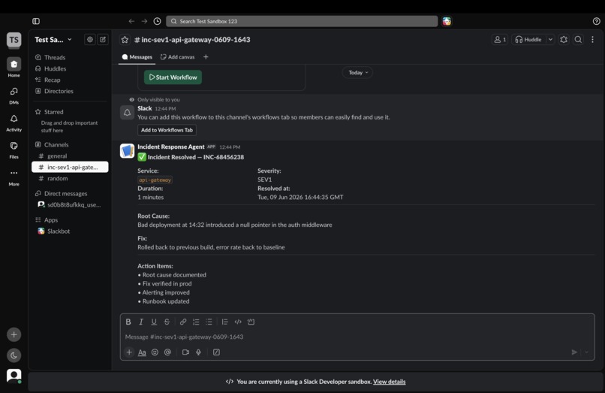
Task: Go forward in history arrow
Action: tap(144, 21)
